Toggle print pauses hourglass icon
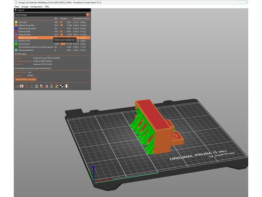 52,86
